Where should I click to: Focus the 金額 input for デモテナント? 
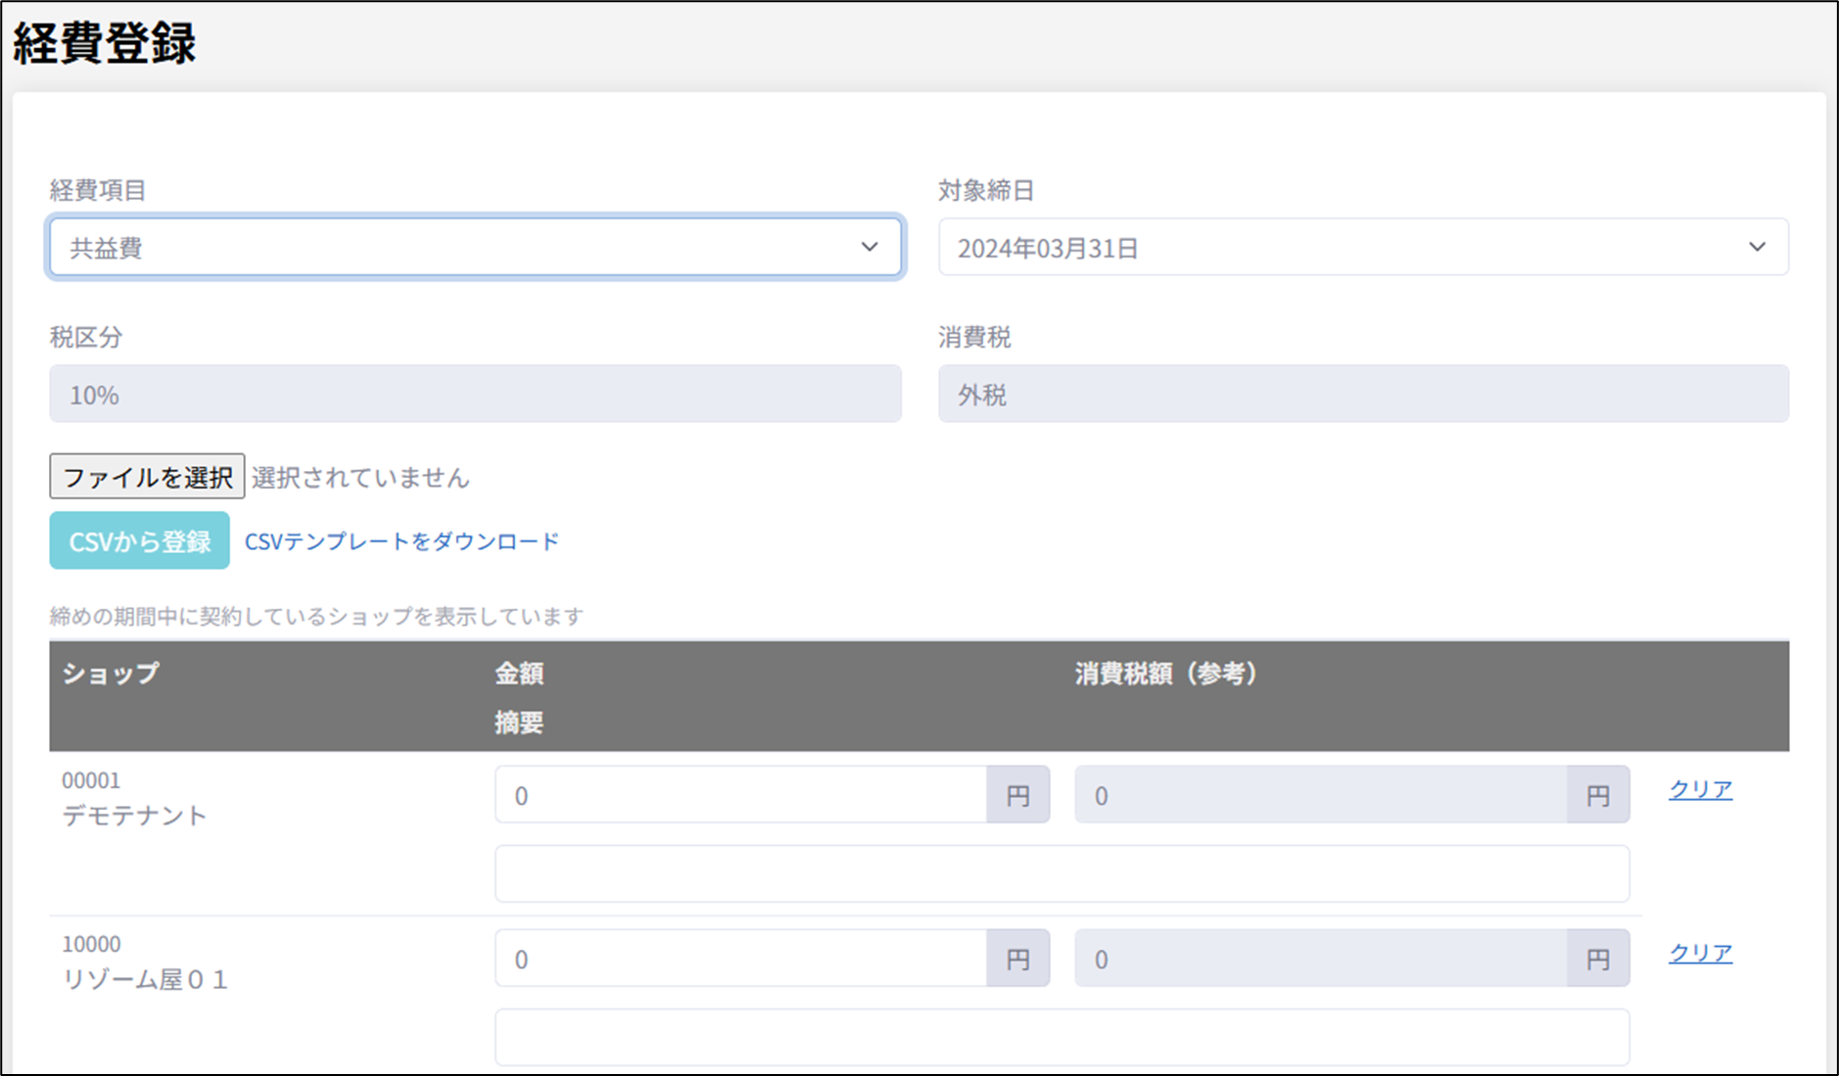click(x=740, y=795)
